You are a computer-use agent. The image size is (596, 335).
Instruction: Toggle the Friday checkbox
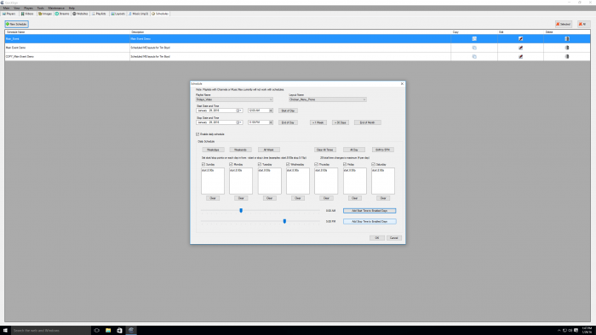[345, 164]
